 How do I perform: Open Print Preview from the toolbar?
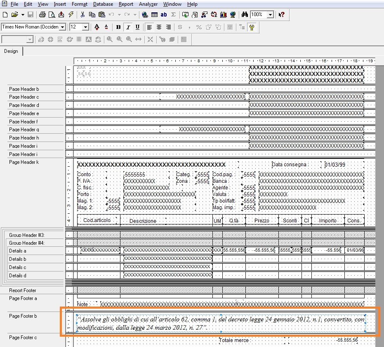point(52,14)
